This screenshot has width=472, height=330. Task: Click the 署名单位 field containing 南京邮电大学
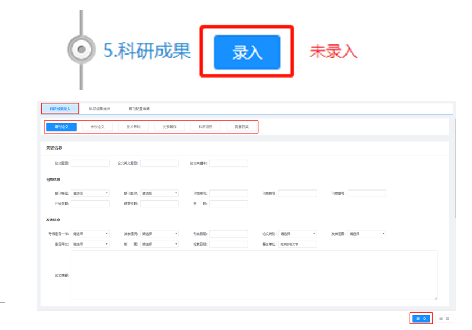[x=298, y=244]
